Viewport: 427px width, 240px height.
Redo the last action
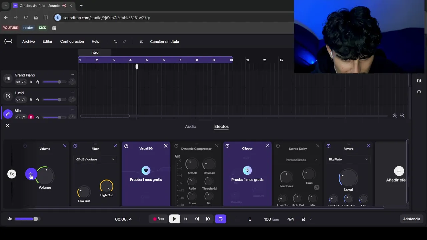click(x=125, y=42)
